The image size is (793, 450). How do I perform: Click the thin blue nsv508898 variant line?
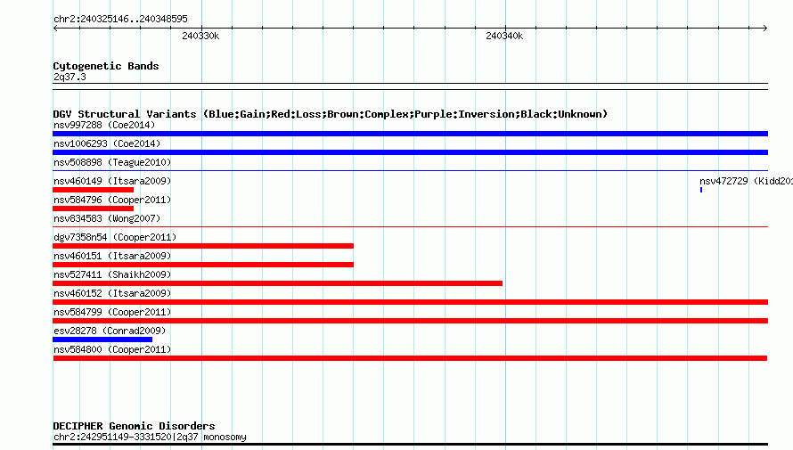(x=410, y=171)
